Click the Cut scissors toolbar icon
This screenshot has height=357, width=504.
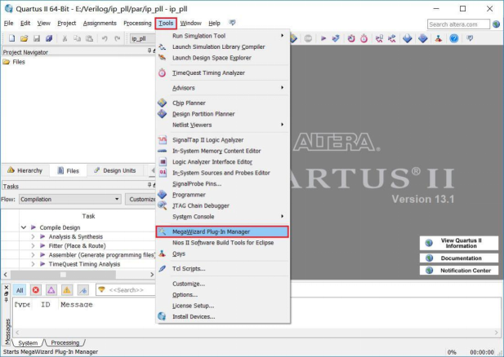point(65,38)
